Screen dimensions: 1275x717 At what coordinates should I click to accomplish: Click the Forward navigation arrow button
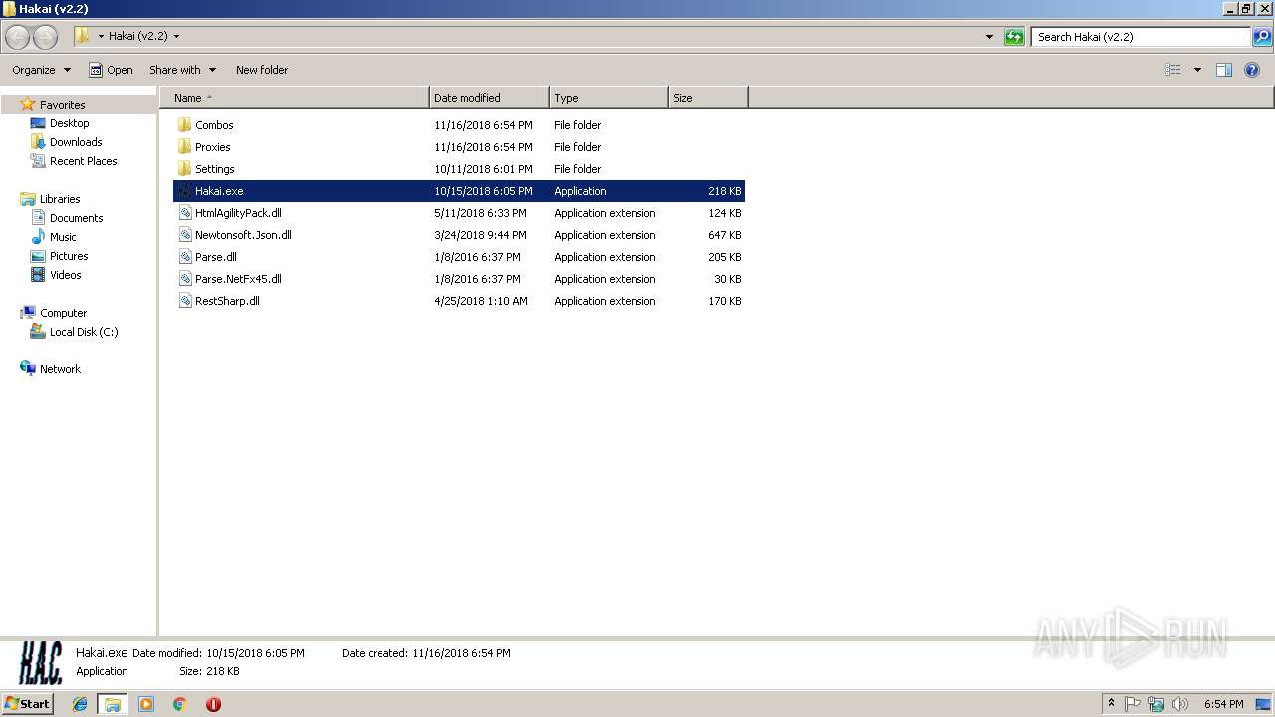click(x=46, y=37)
